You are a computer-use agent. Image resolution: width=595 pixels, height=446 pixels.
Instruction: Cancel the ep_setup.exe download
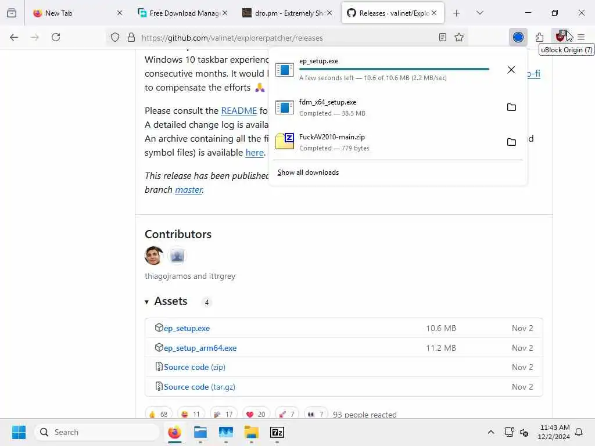pyautogui.click(x=511, y=70)
